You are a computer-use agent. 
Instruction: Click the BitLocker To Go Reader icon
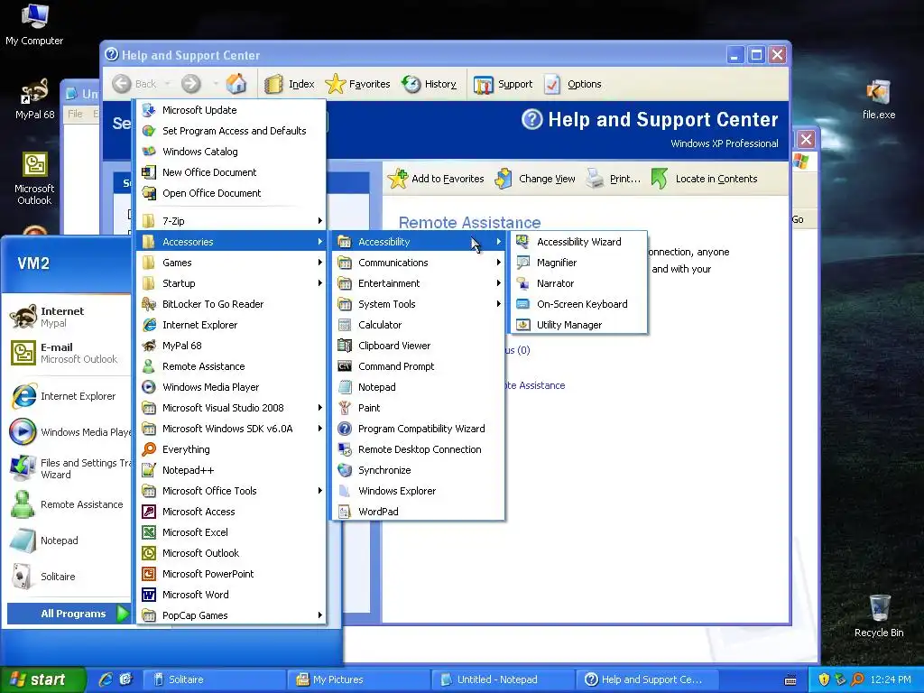click(149, 304)
